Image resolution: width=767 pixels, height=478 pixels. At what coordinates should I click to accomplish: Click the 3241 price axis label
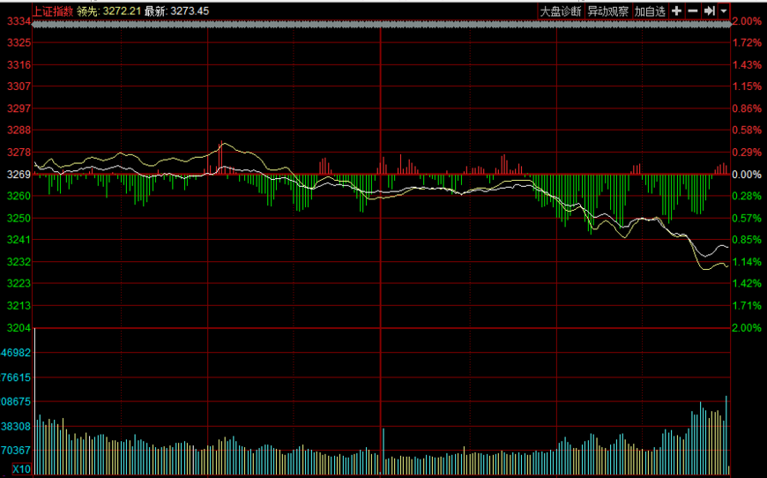click(x=19, y=240)
